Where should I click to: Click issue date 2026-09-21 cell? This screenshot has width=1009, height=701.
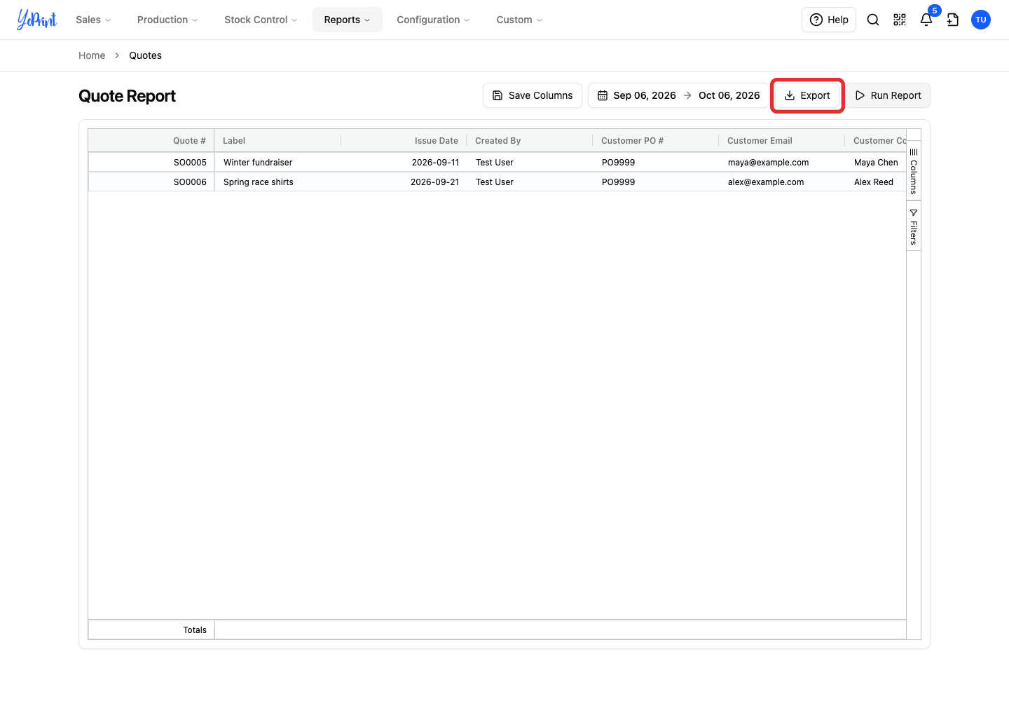click(x=404, y=182)
